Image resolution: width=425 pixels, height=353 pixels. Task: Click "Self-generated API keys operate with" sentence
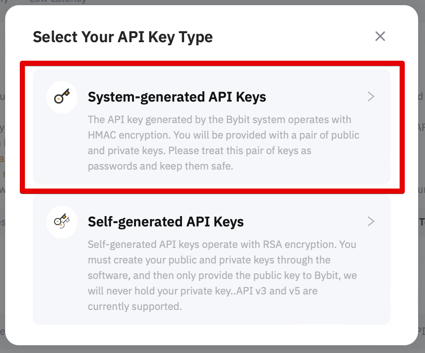(x=169, y=245)
